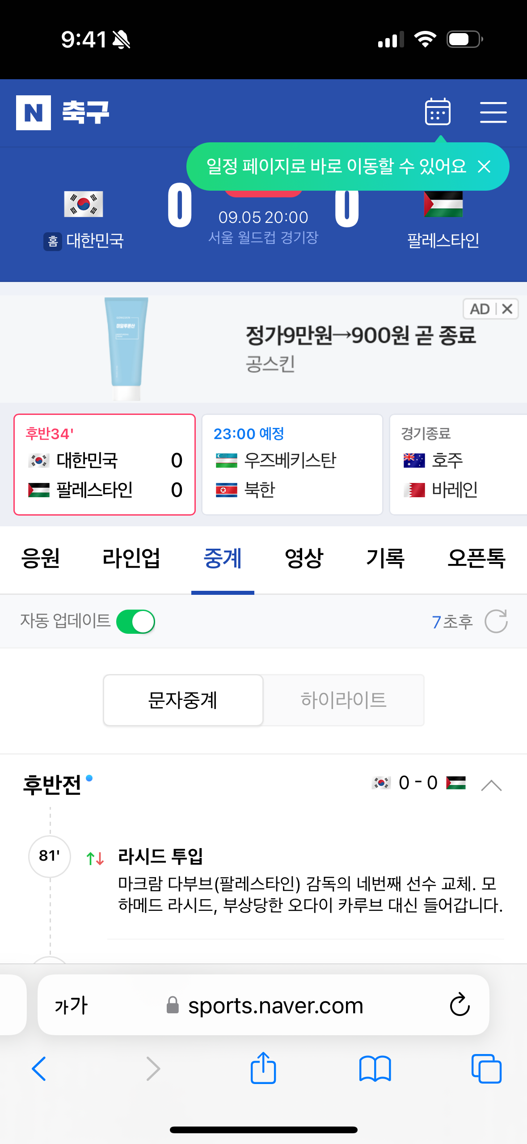Image resolution: width=527 pixels, height=1144 pixels.
Task: Tap the Naver N logo
Action: (x=34, y=112)
